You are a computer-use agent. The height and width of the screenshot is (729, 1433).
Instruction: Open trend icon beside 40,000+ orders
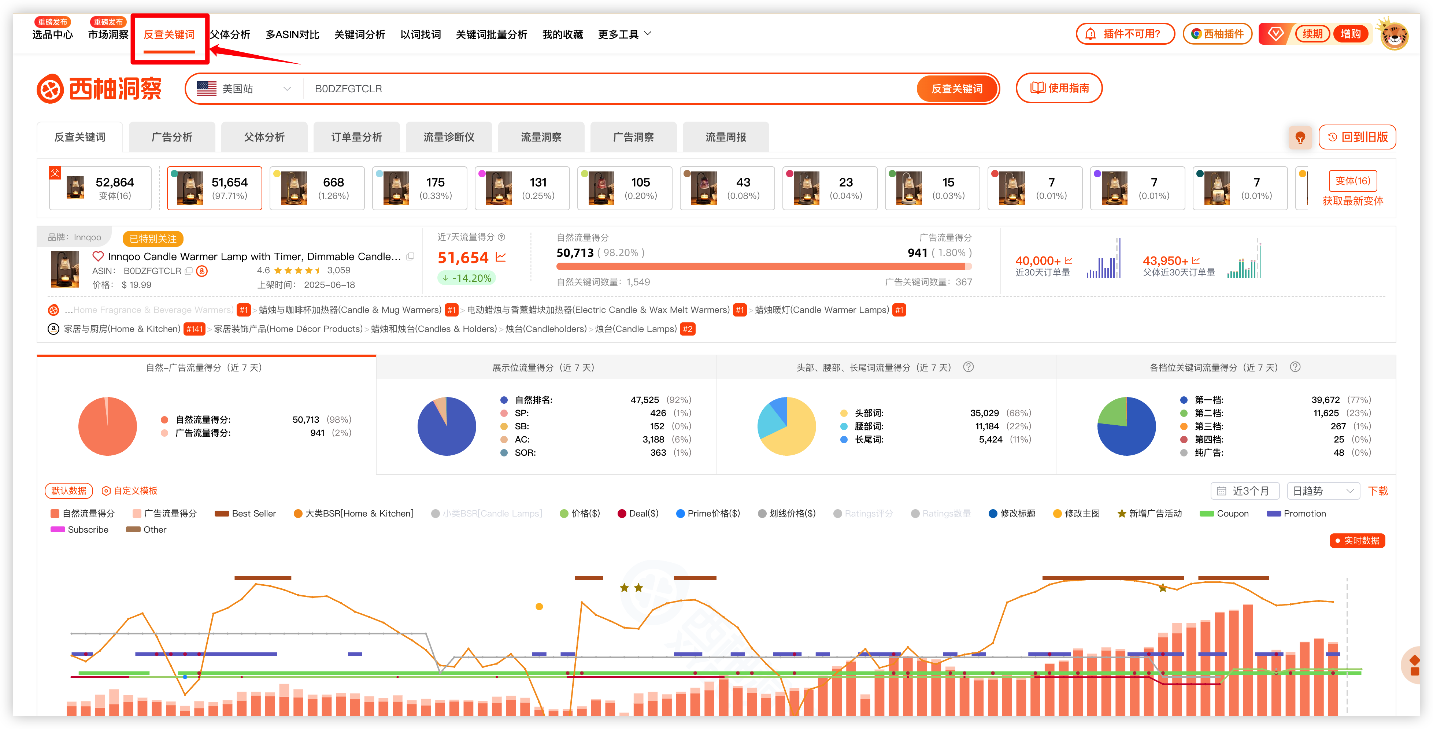click(x=1068, y=260)
